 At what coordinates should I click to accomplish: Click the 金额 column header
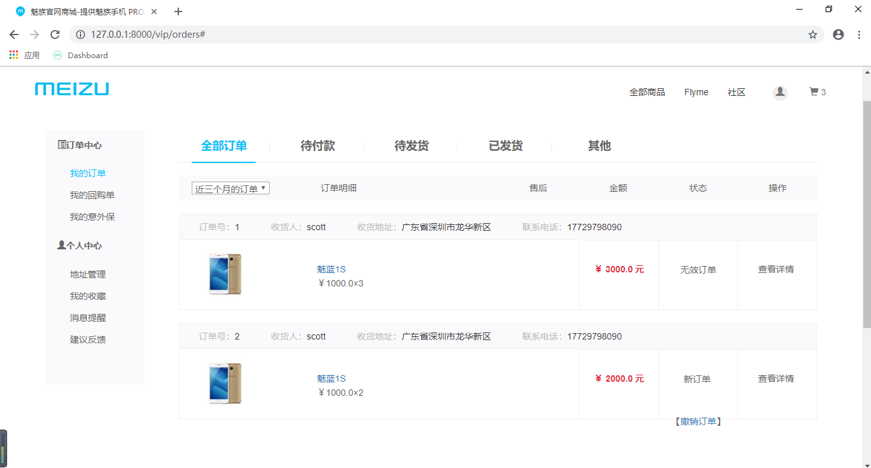[618, 188]
